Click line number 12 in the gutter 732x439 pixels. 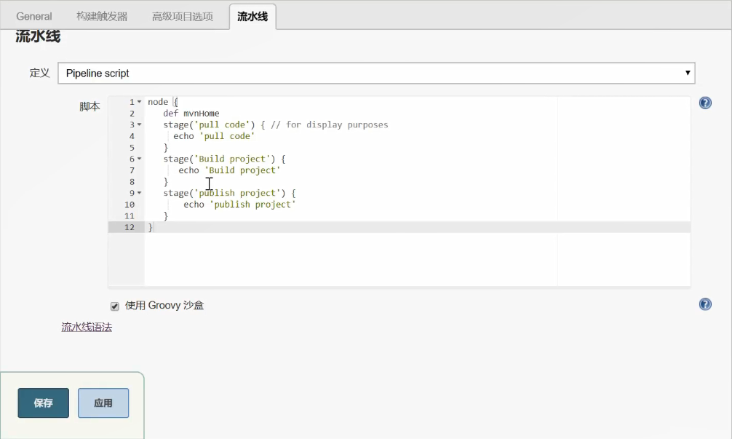click(x=130, y=227)
